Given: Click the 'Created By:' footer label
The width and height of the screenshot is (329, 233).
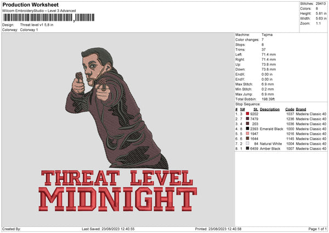Looking at the screenshot, I should pyautogui.click(x=12, y=229).
